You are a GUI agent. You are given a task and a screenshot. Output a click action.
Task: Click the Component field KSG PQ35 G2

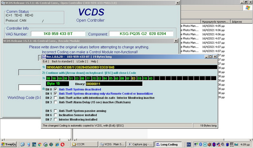pos(141,34)
